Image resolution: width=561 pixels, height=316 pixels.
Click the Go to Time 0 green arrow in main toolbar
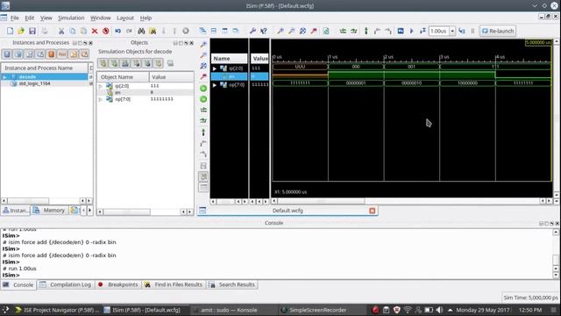[x=343, y=32]
